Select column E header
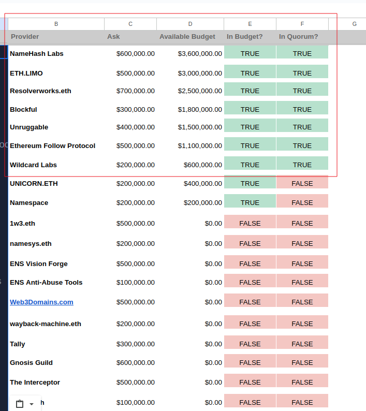366x411 pixels. (250, 24)
